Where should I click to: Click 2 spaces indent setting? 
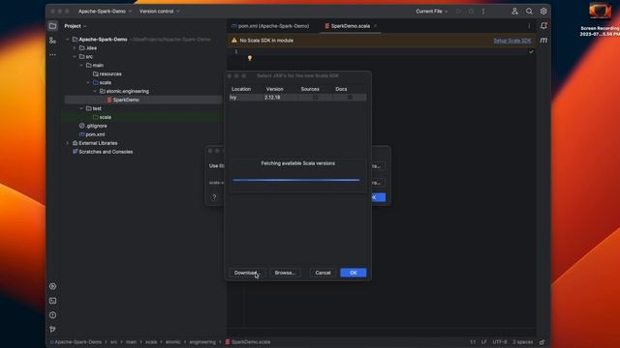(523, 342)
